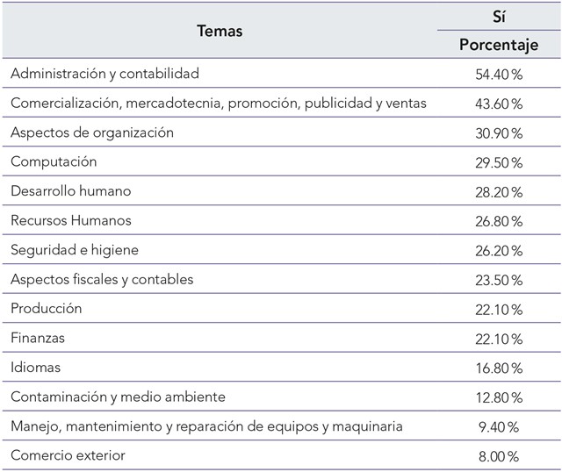The image size is (562, 472).
Task: Select the "Computación" topic
Action: tap(54, 162)
